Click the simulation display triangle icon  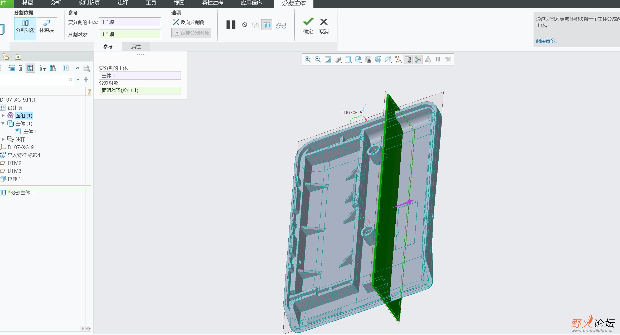point(428,60)
